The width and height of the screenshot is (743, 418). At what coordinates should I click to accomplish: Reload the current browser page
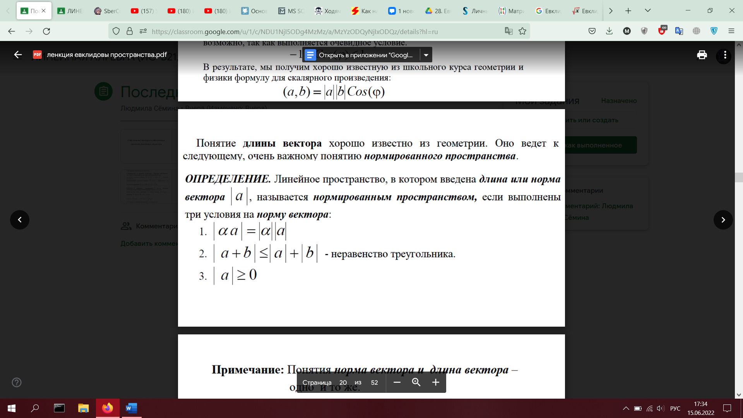[x=46, y=31]
